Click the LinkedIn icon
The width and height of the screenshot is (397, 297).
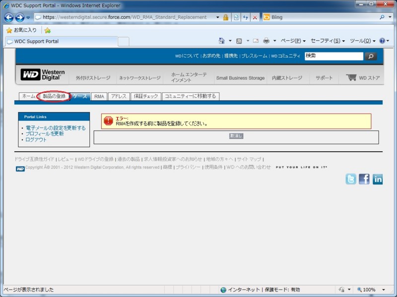[378, 179]
